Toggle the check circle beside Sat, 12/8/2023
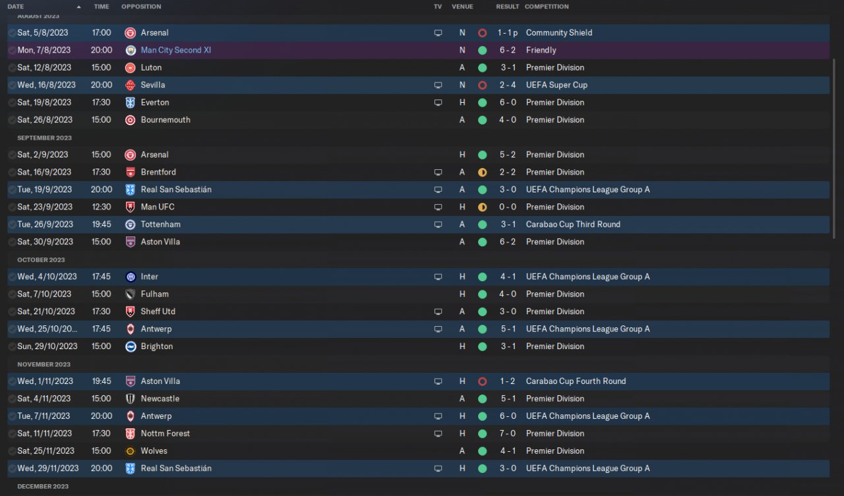The width and height of the screenshot is (844, 496). (12, 68)
